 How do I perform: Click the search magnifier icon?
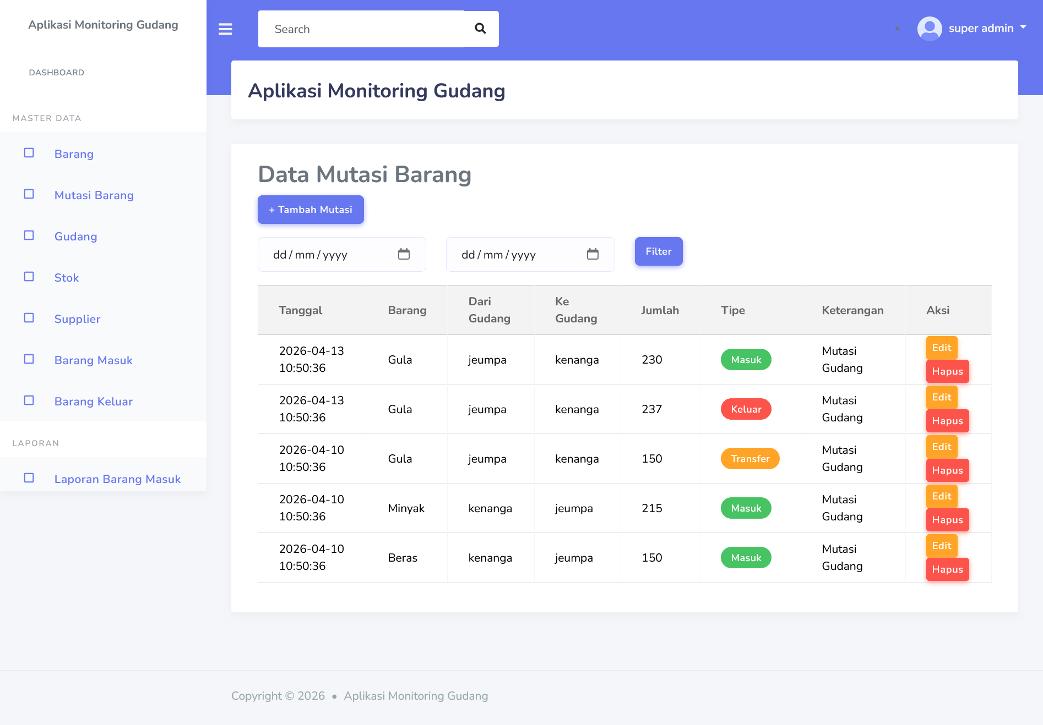(480, 29)
